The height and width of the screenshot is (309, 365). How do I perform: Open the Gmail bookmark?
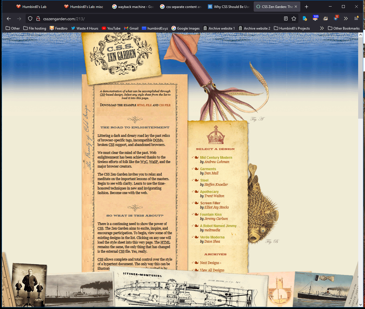coord(131,28)
